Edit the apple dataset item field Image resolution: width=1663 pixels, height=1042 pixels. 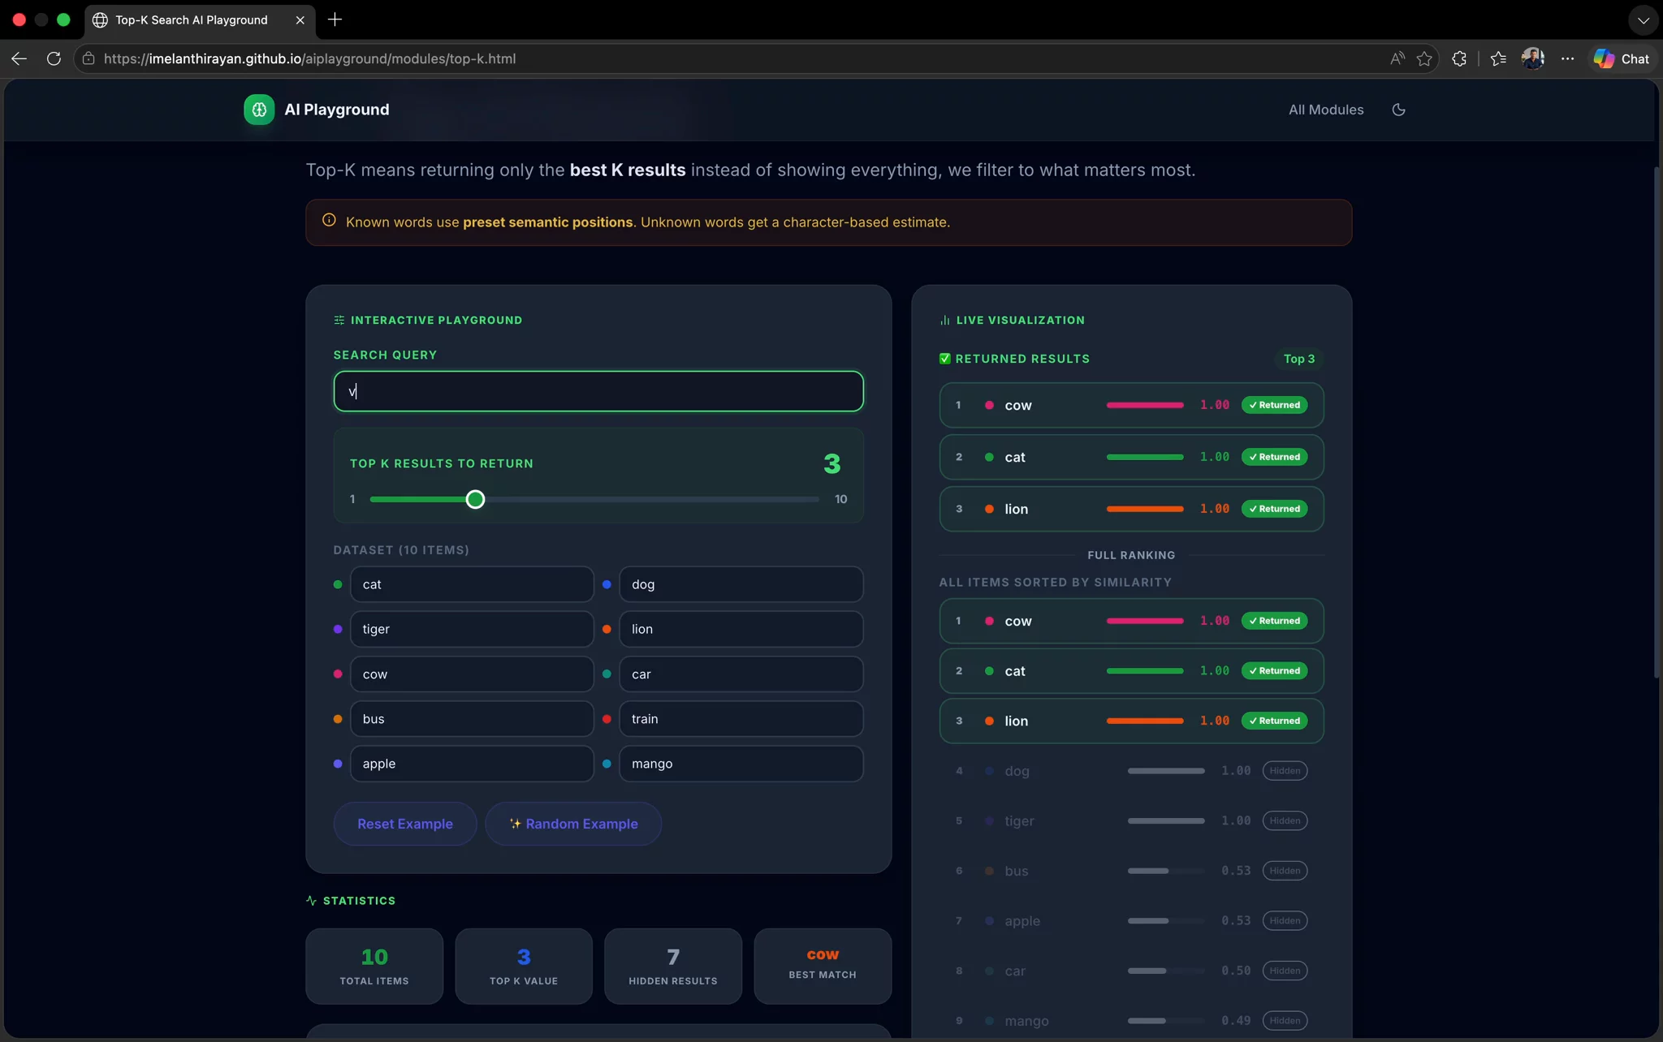point(472,764)
